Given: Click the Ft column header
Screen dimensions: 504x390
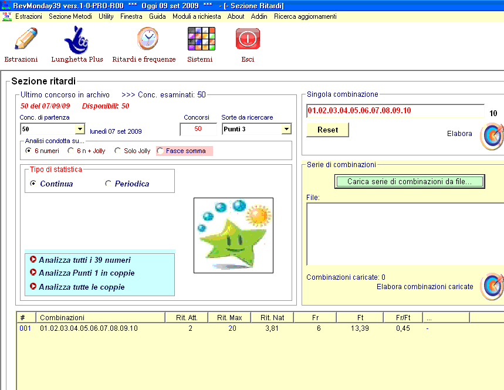Looking at the screenshot, I should pyautogui.click(x=360, y=318).
